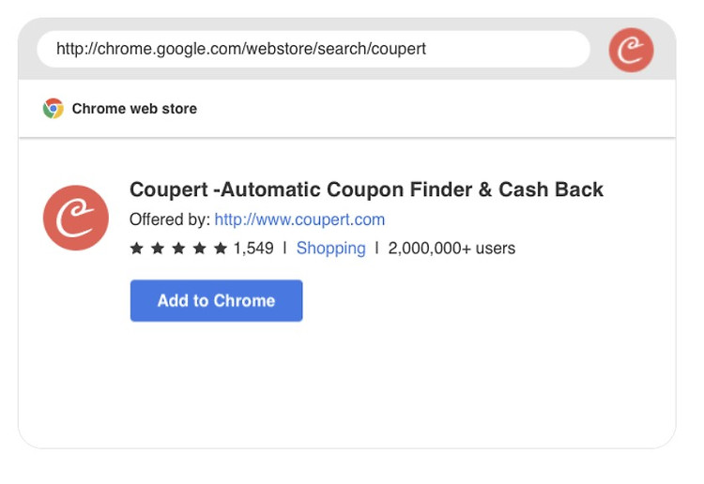704x484 pixels.
Task: Click the Offered by label
Action: tap(170, 219)
